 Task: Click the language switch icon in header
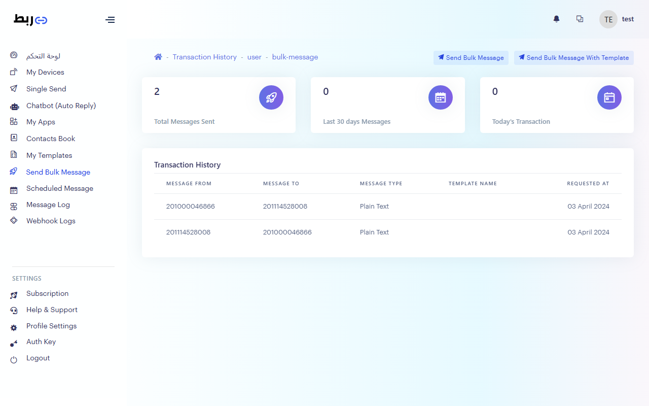point(580,19)
